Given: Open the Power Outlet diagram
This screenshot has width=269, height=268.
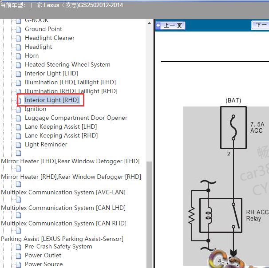Looking at the screenshot, I should click(x=43, y=255).
